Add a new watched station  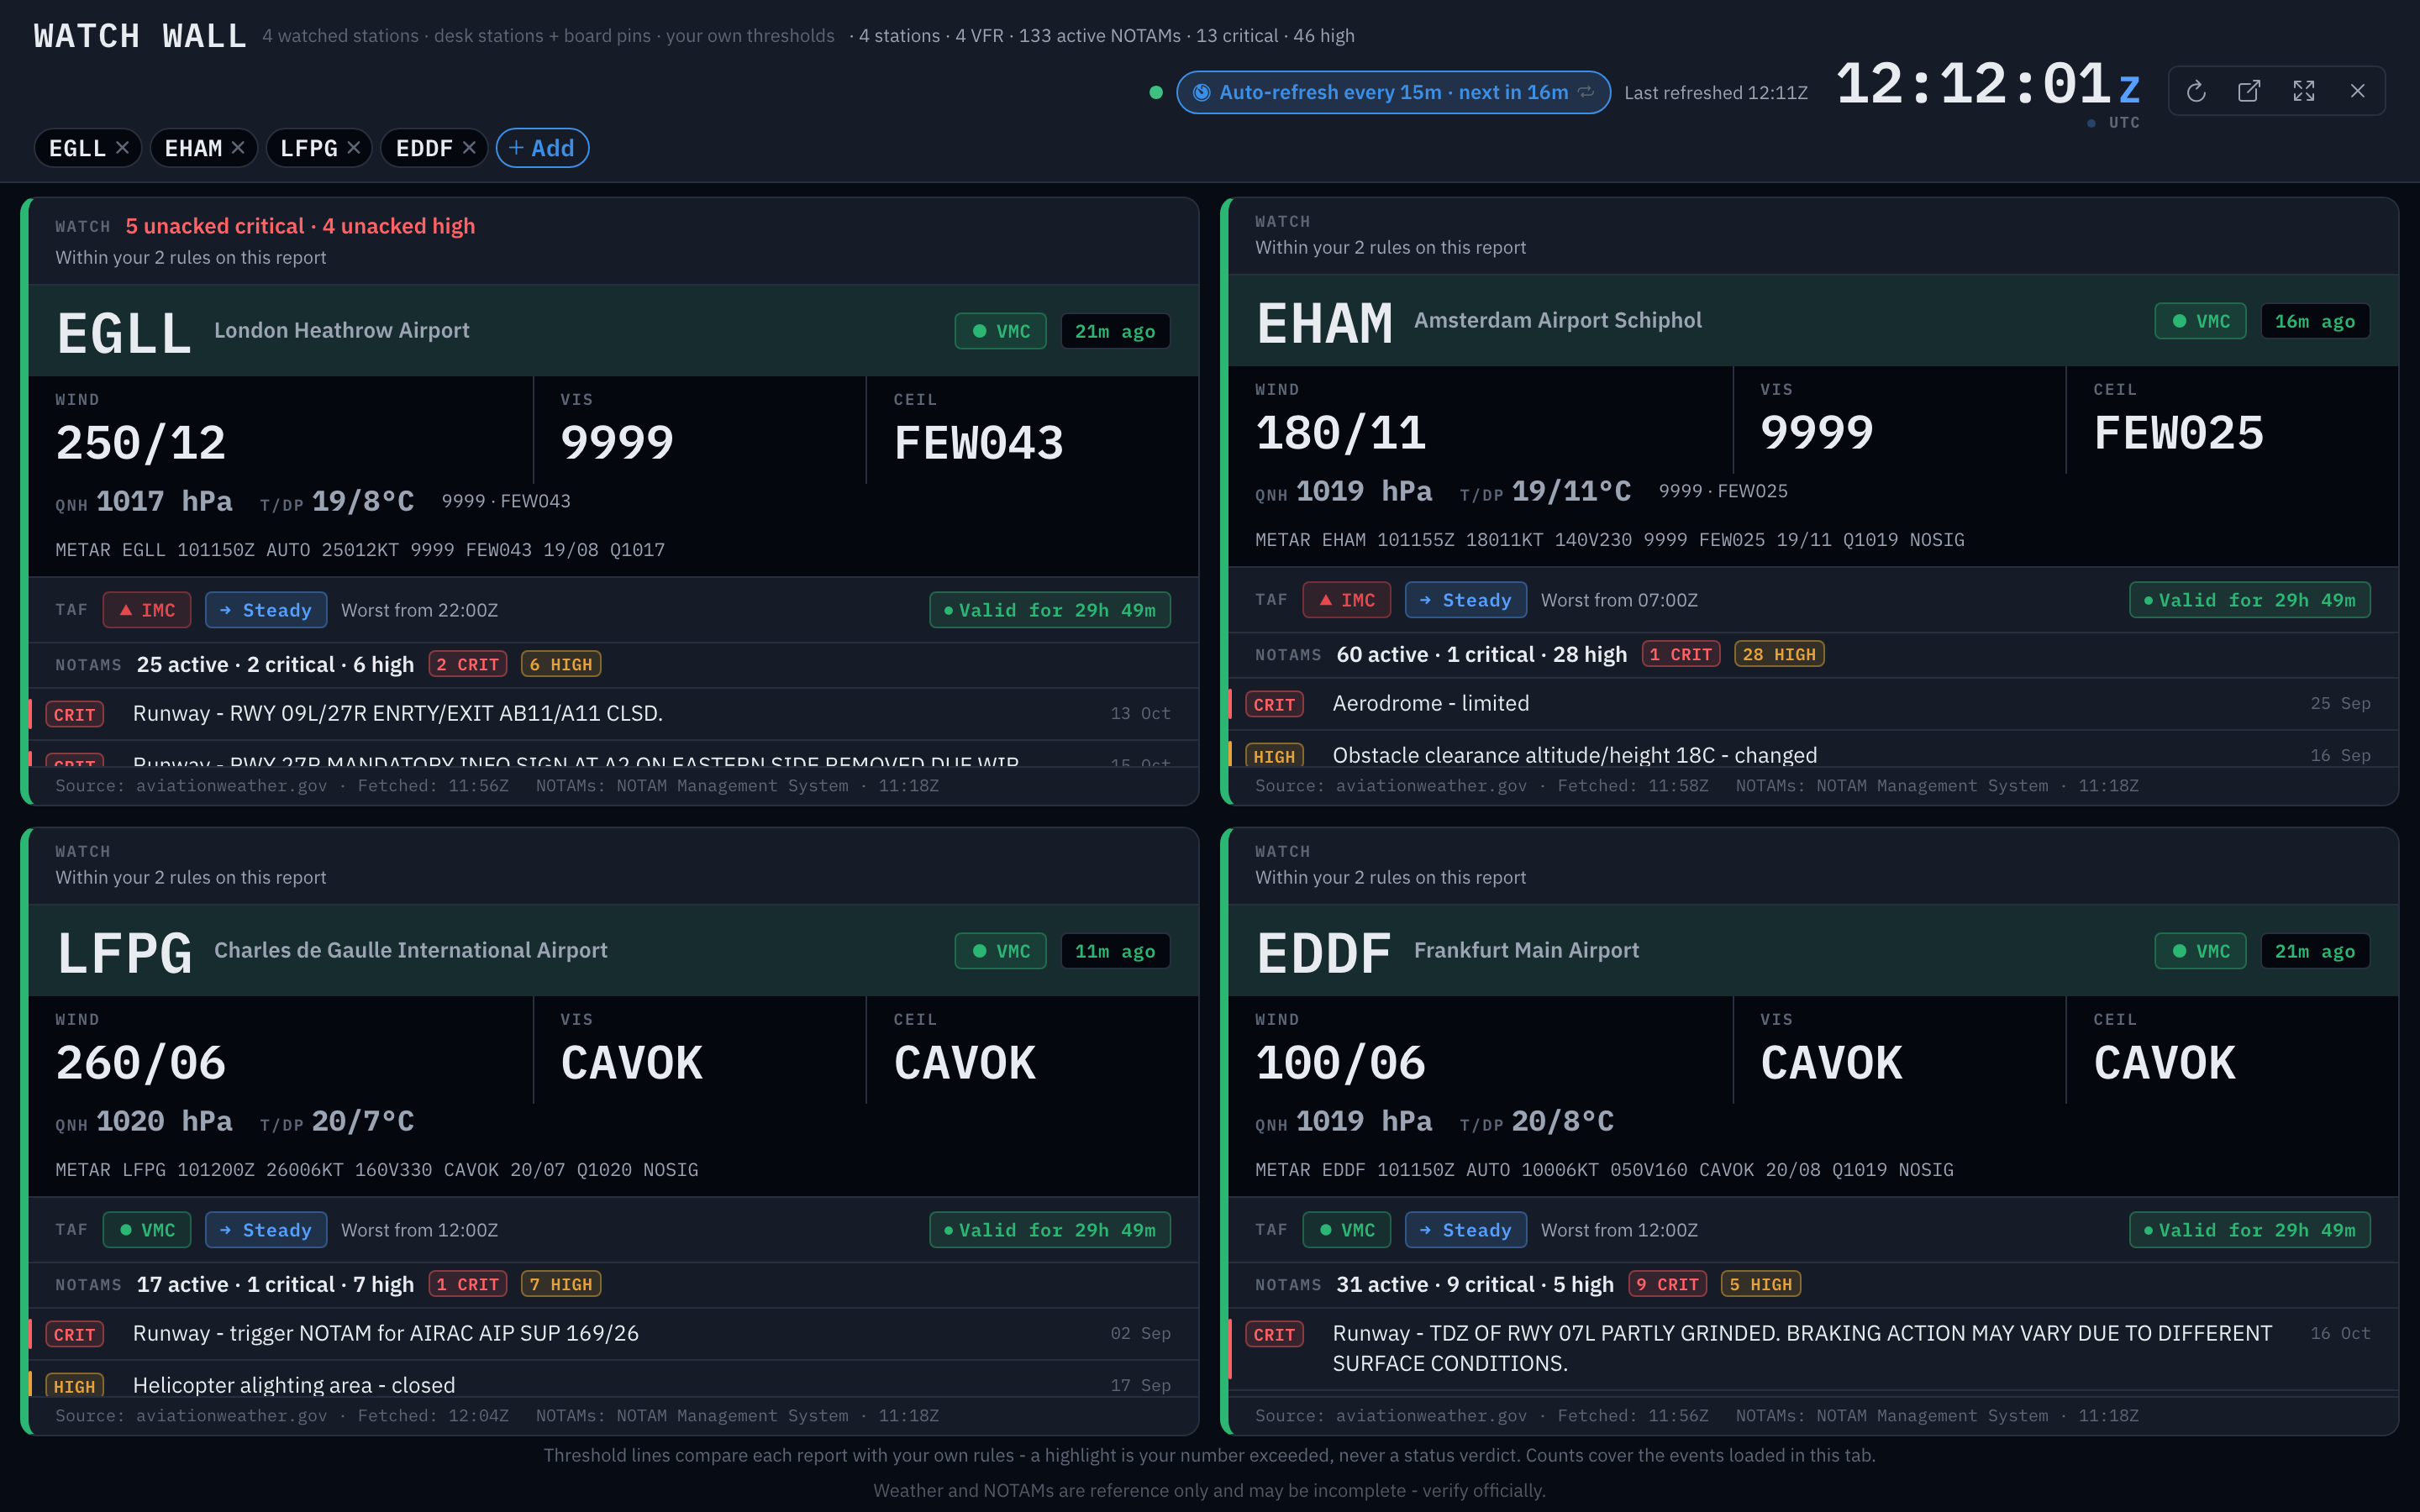click(x=542, y=148)
